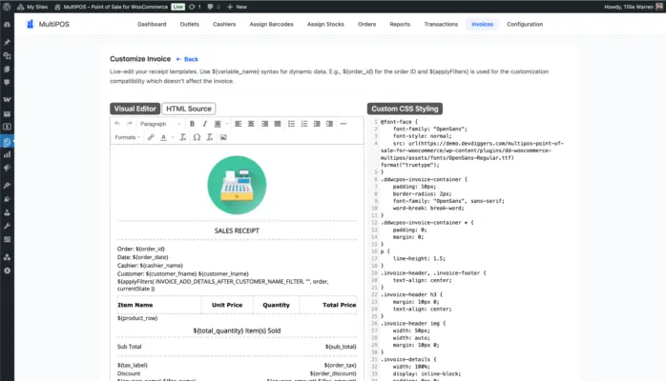This screenshot has width=666, height=381.
Task: Open sidebar Marketing megaphone icon
Action: 7,169
